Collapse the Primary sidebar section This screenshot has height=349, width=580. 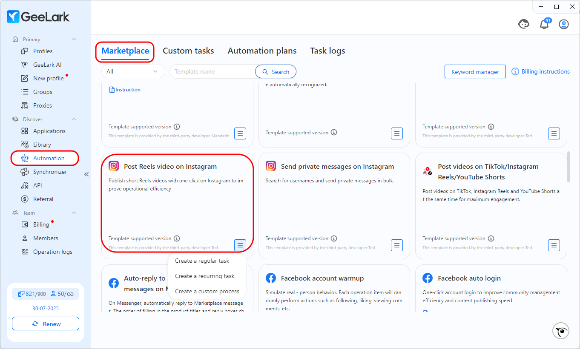[74, 39]
